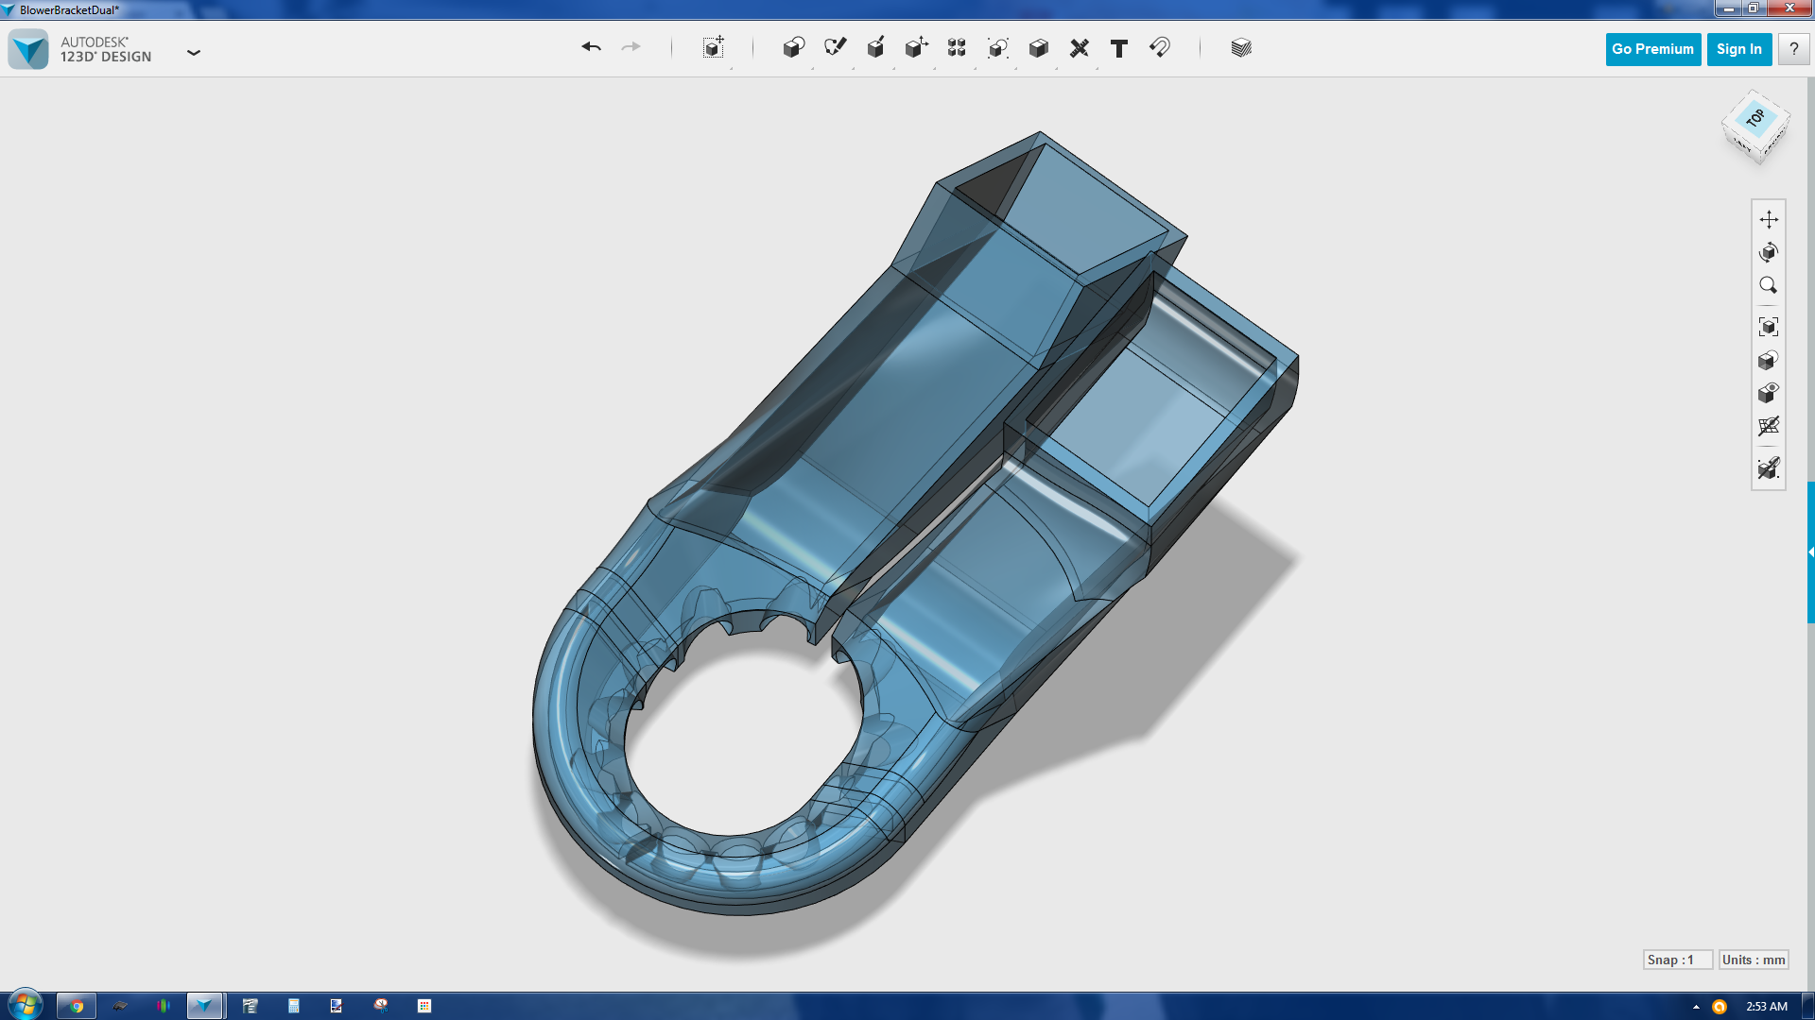Screen dimensions: 1815x1020
Task: Toggle grid visibility off
Action: [1769, 427]
